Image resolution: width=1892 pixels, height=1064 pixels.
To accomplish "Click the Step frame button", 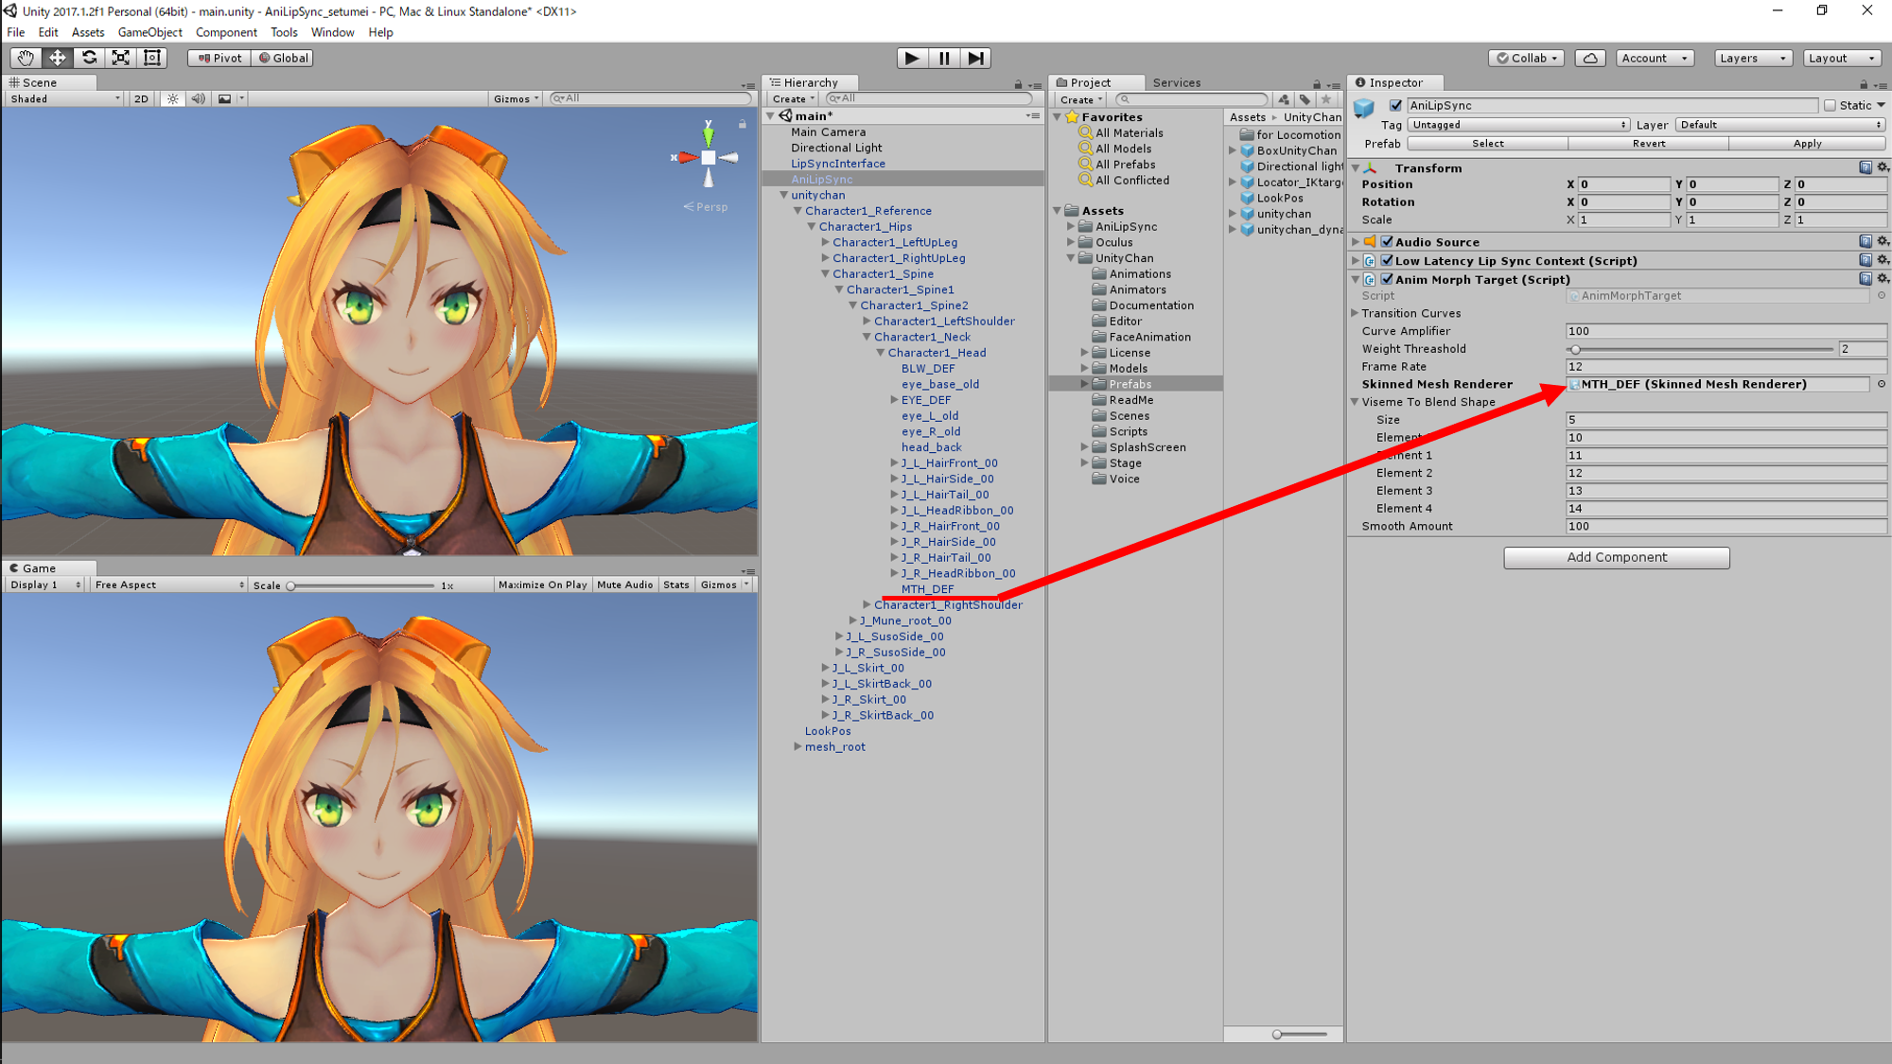I will (975, 58).
